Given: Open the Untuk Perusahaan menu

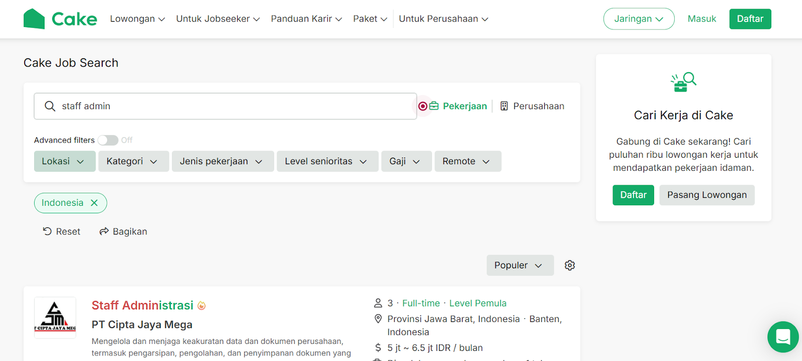Looking at the screenshot, I should [444, 19].
